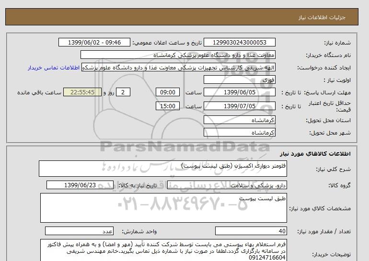Click goods specification box طبق لیست پیوست
Screen dimensions: 369x261
point(163,208)
